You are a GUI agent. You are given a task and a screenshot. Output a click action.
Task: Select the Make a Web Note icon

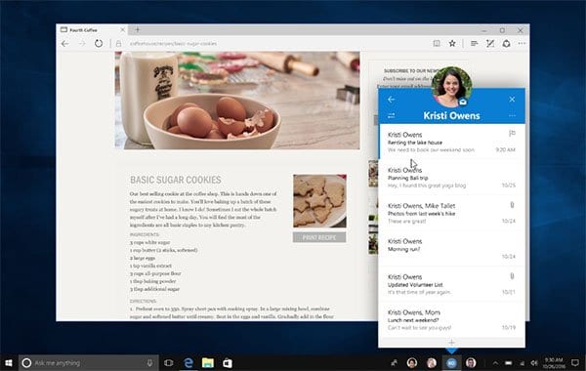490,44
